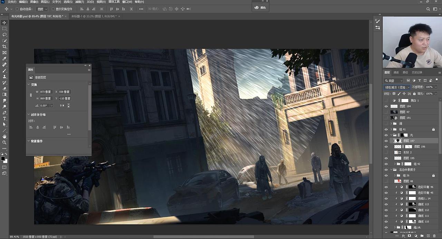The height and width of the screenshot is (239, 442).
Task: Select the Lasso tool
Action: tap(4, 35)
